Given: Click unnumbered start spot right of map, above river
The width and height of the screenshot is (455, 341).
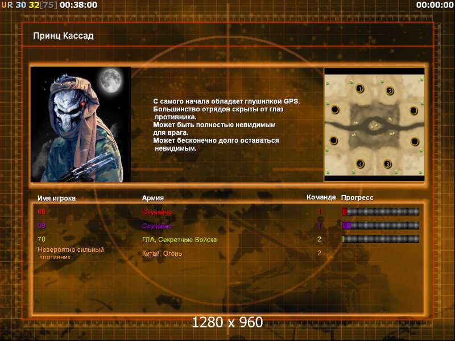Looking at the screenshot, I should point(413,110).
